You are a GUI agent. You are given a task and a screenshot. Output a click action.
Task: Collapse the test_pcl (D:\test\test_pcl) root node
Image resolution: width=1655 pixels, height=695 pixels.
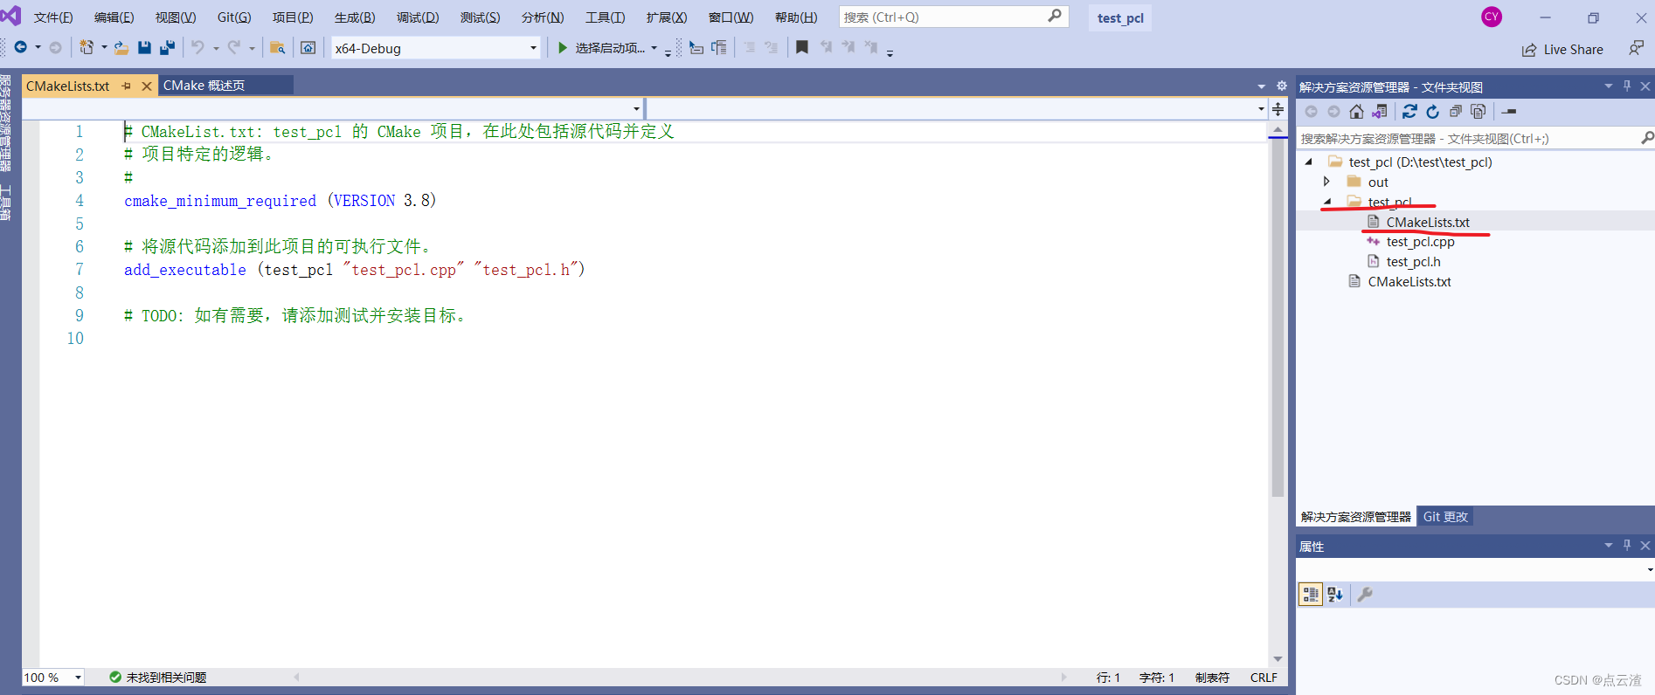click(1308, 162)
